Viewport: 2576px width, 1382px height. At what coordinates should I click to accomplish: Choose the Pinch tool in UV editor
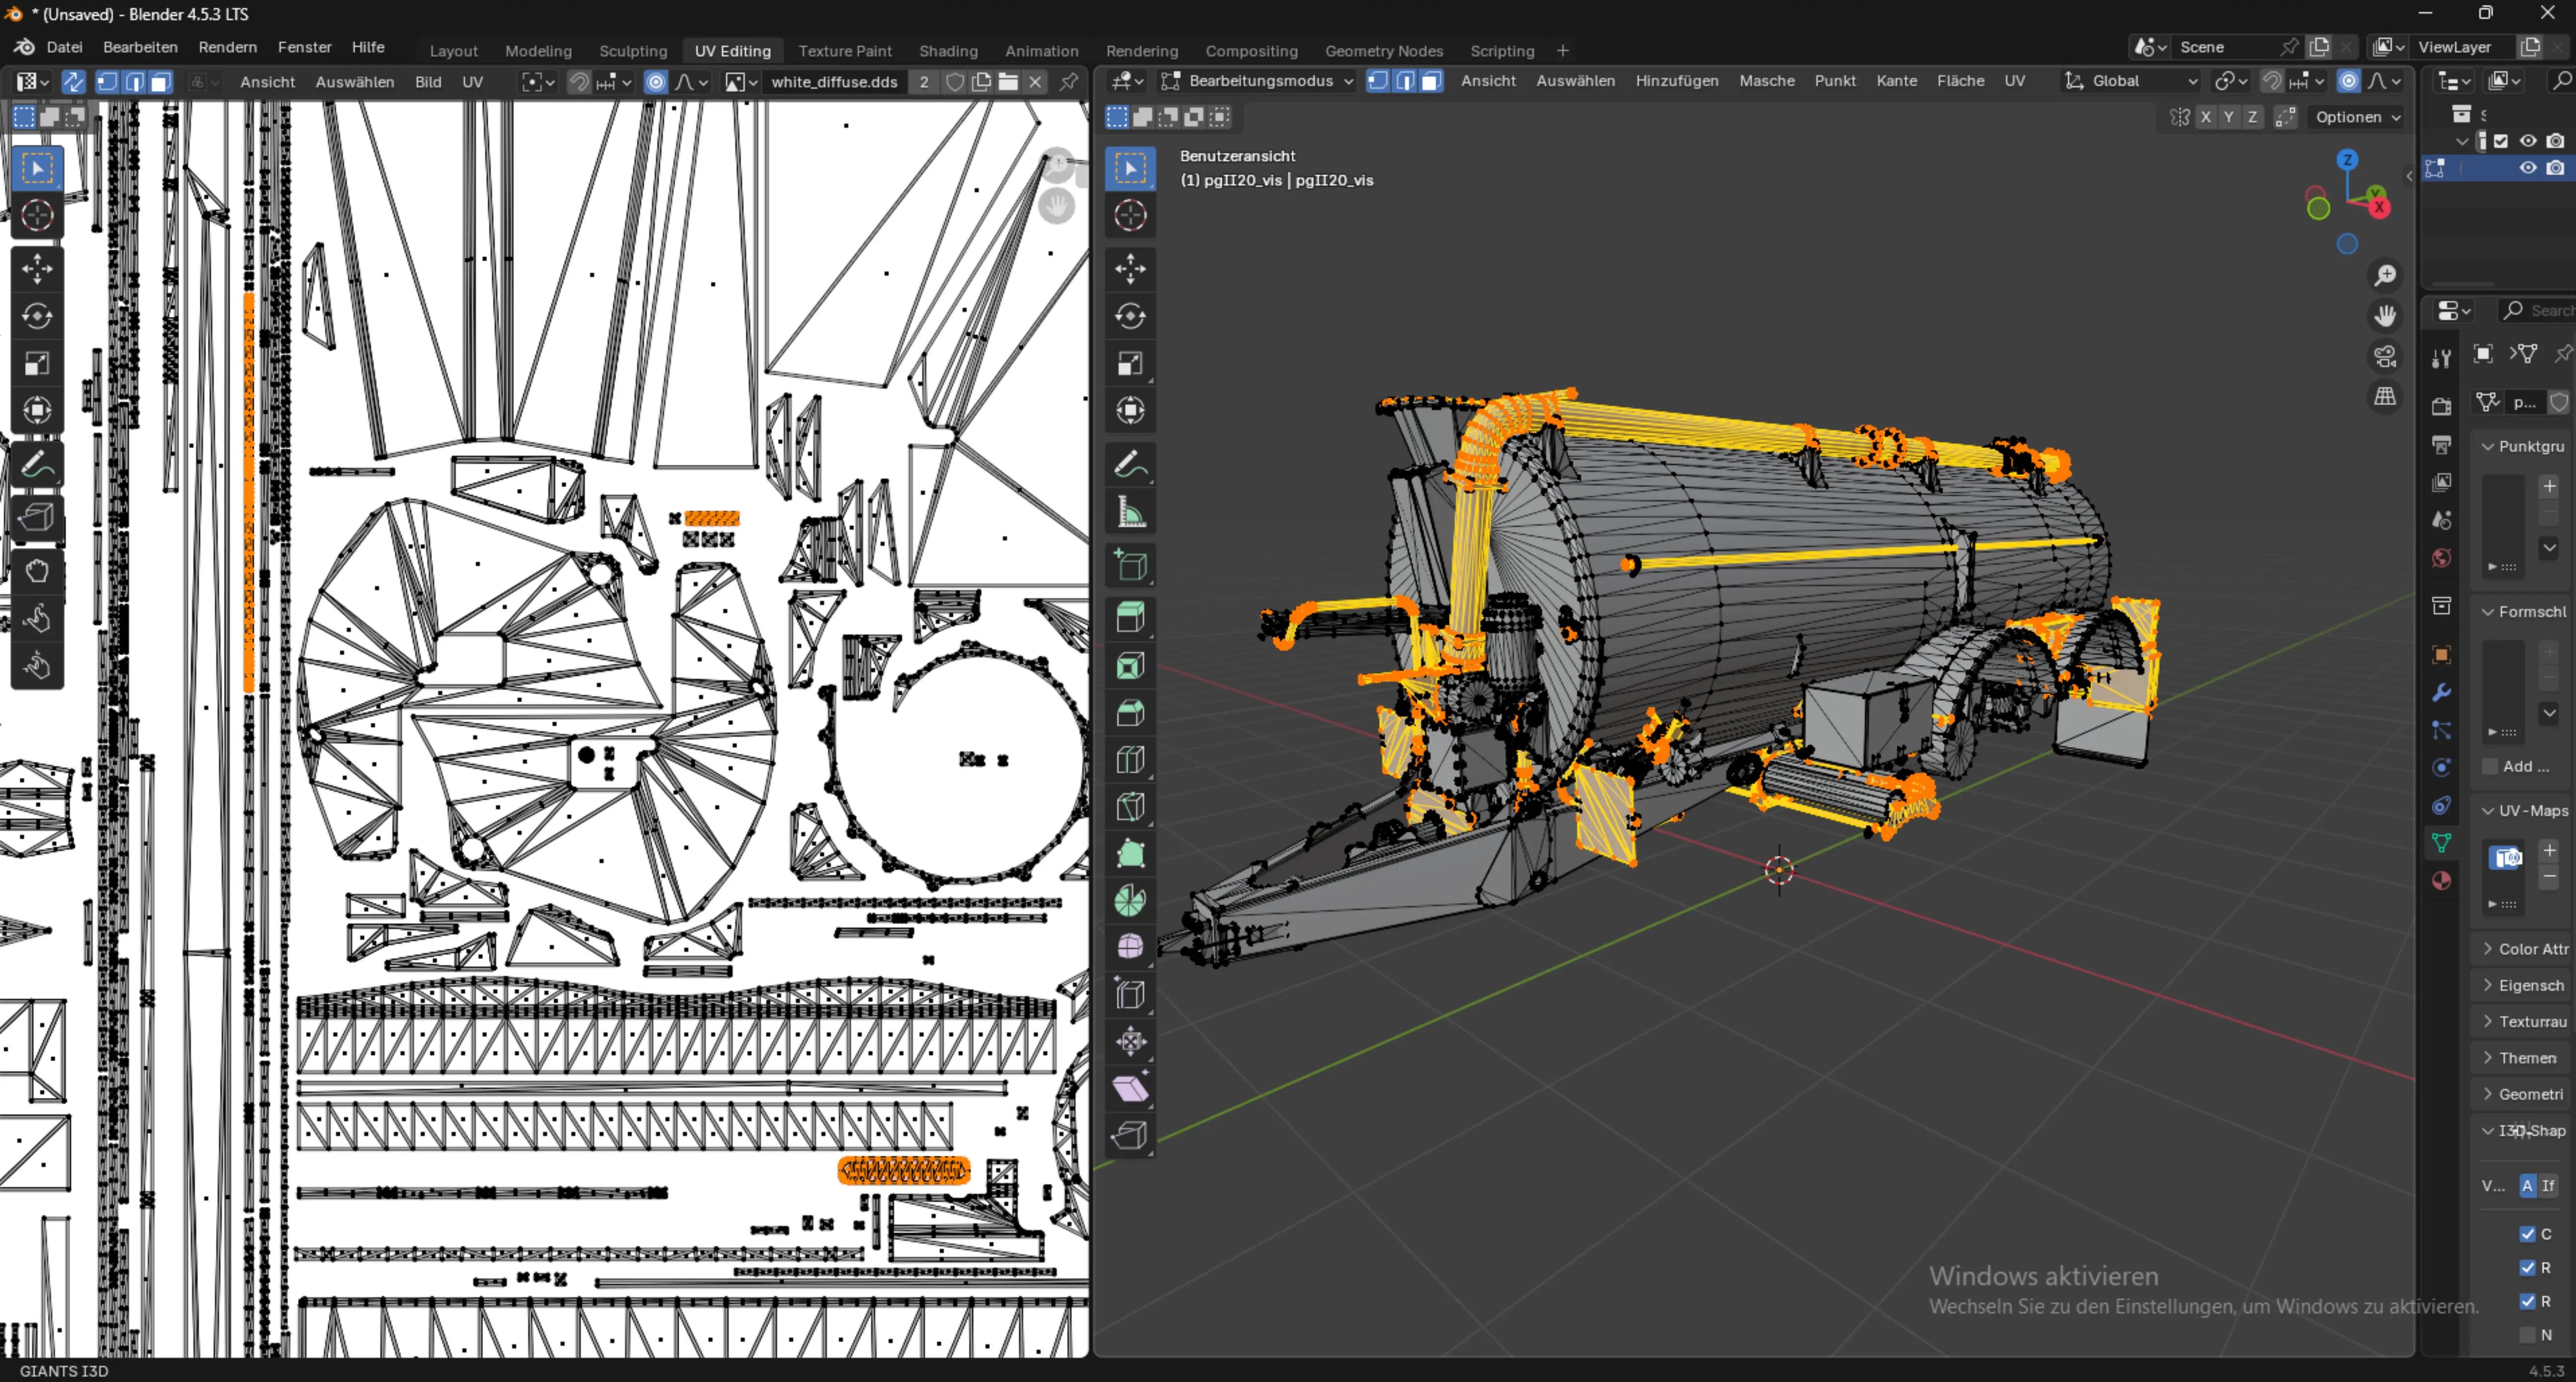point(37,666)
